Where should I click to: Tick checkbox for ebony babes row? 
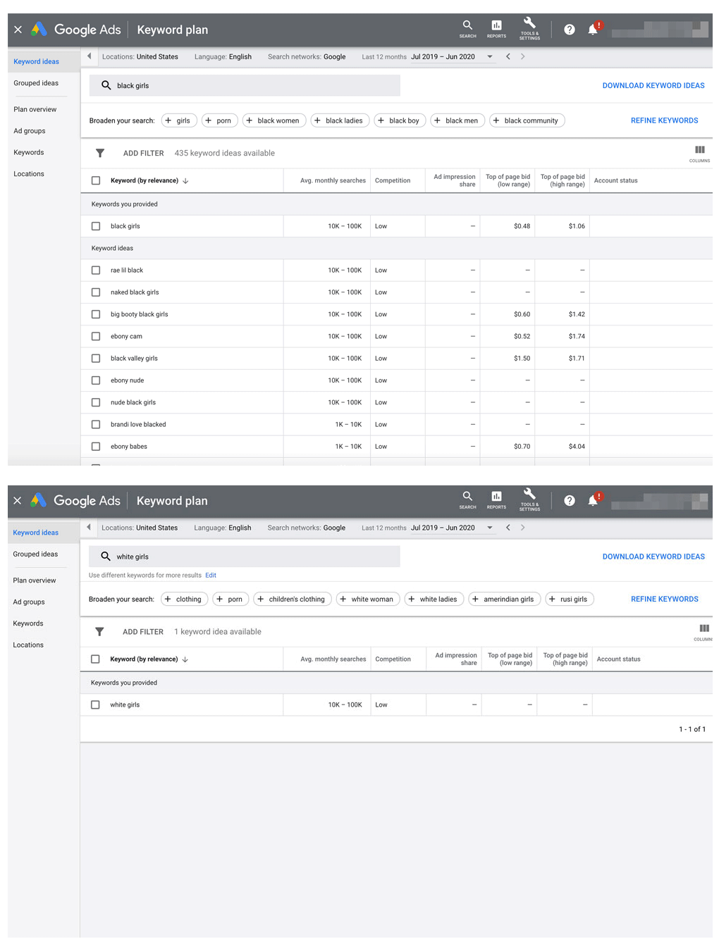coord(96,446)
